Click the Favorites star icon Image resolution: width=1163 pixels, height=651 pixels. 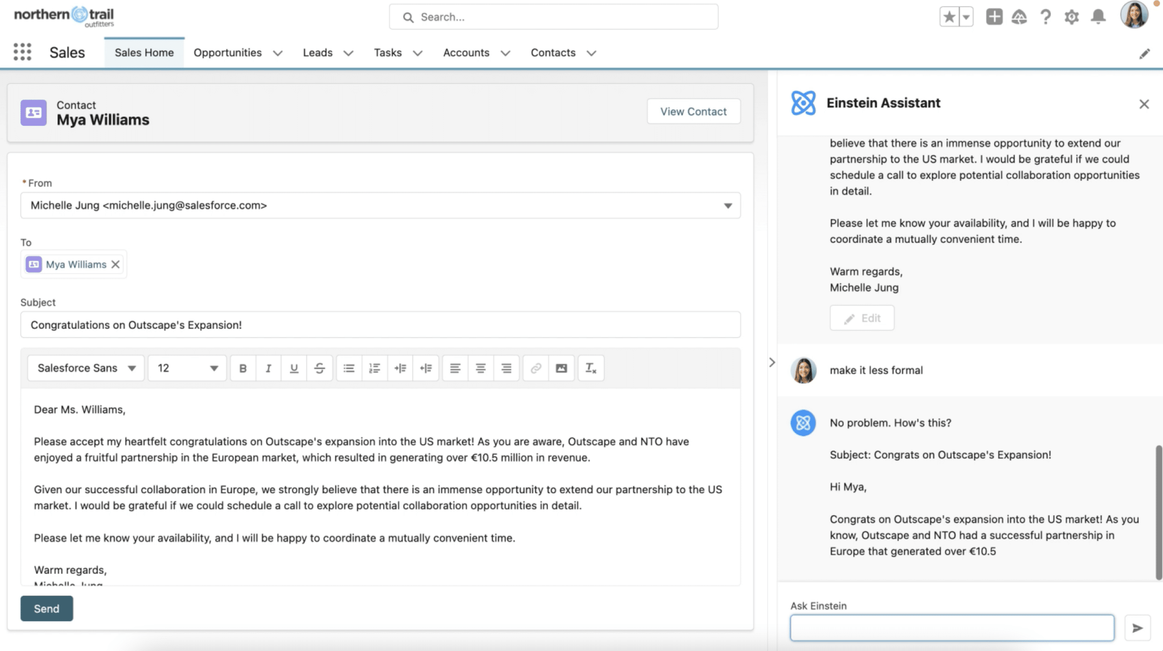[949, 17]
